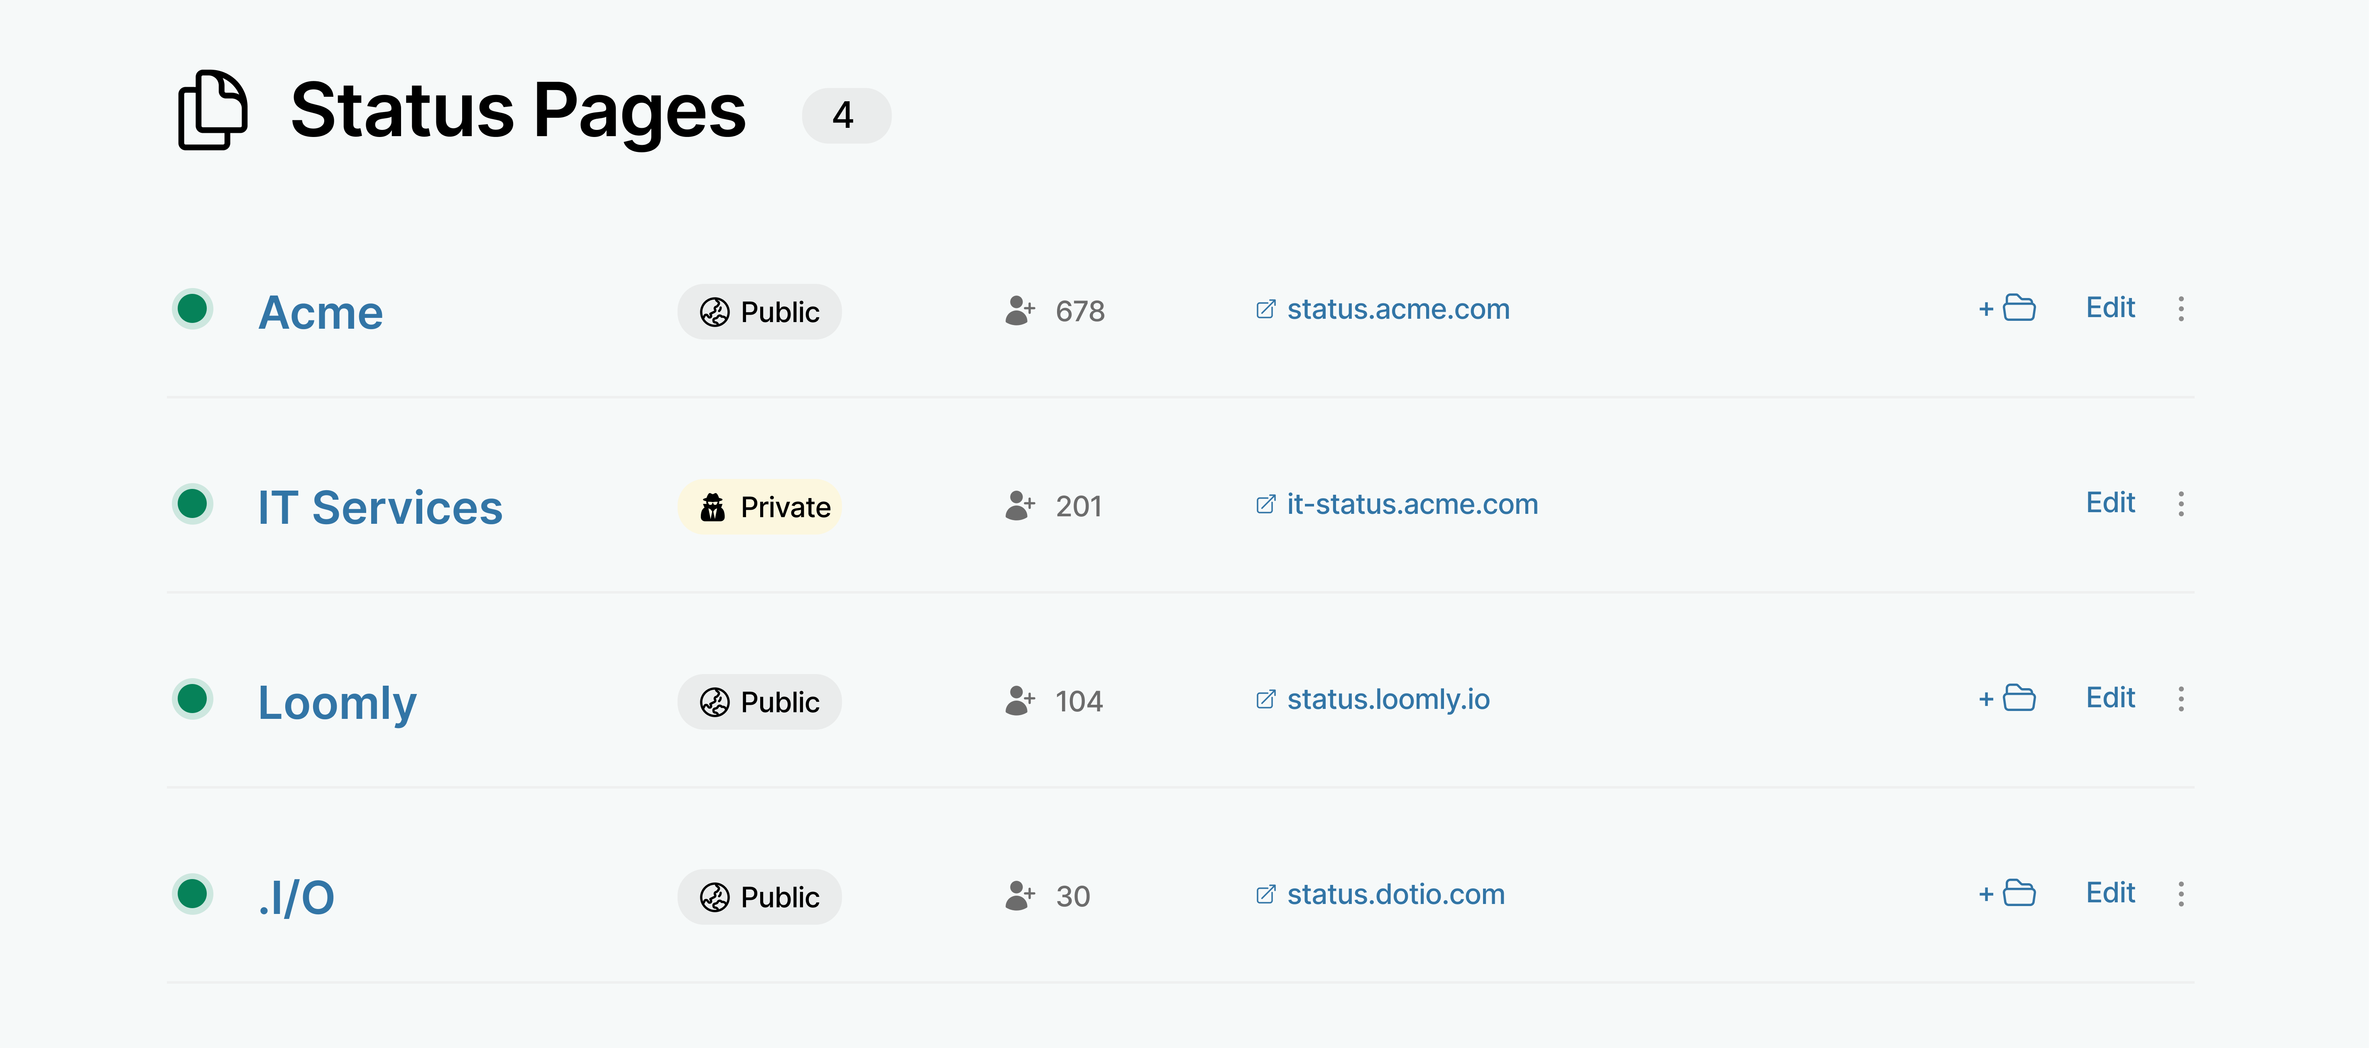The width and height of the screenshot is (2369, 1048).
Task: Click the subscriber icon beside IT Services' 201 count
Action: [x=1018, y=506]
